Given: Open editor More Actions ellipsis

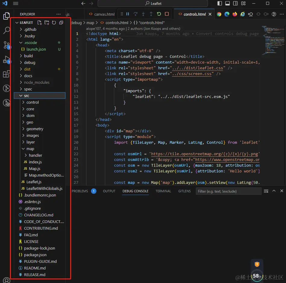Looking at the screenshot, I should coord(282,14).
